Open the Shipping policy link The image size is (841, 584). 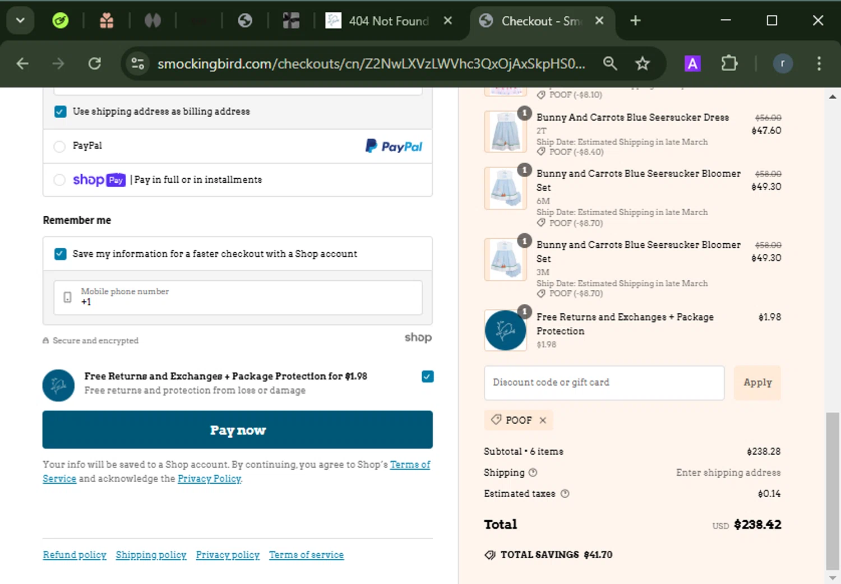pos(151,555)
